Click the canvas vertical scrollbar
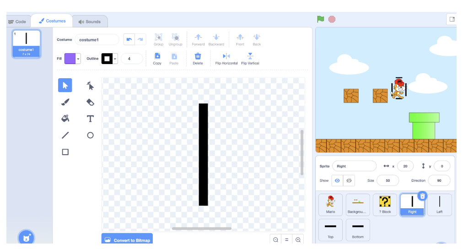 (x=302, y=152)
